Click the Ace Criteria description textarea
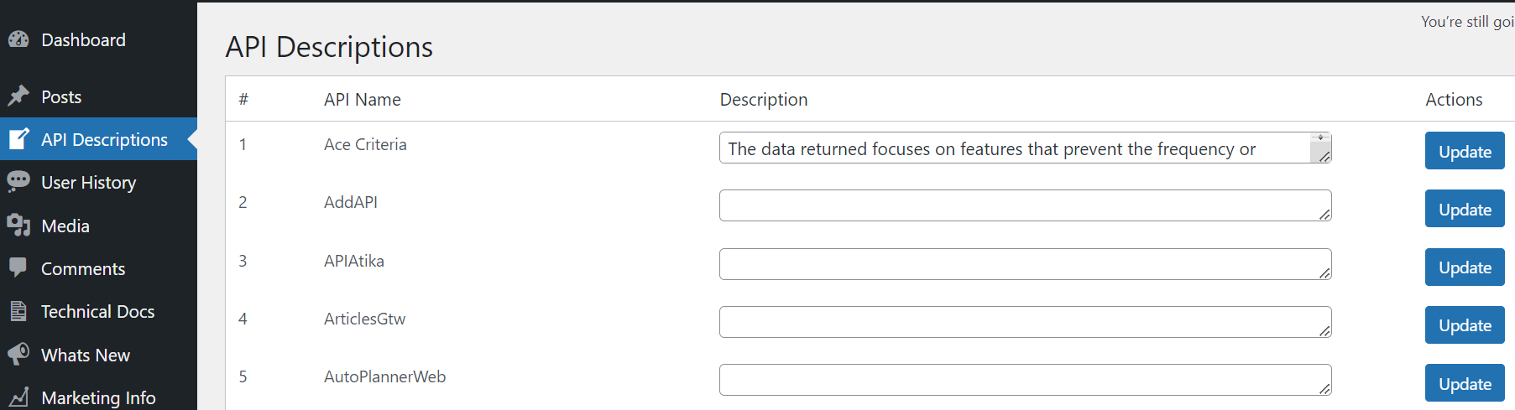 pos(1025,148)
